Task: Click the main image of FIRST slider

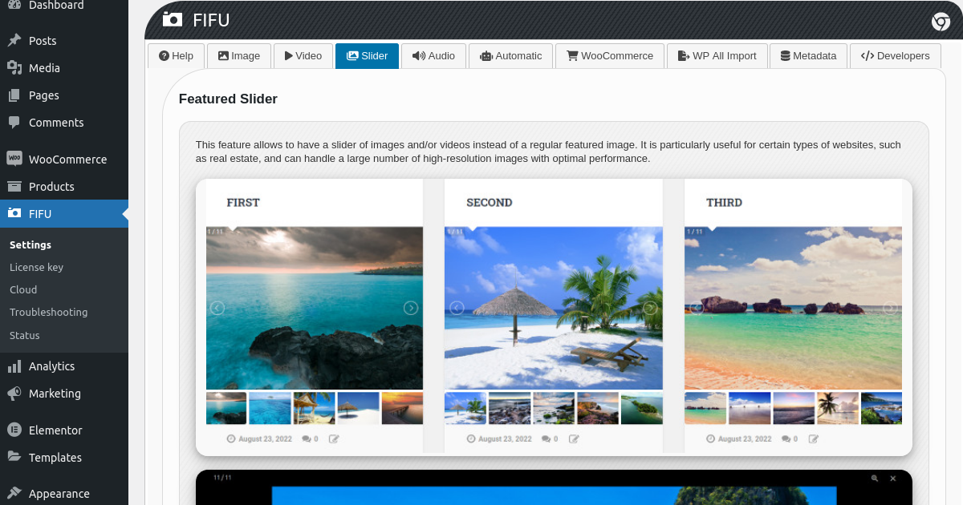Action: 315,308
